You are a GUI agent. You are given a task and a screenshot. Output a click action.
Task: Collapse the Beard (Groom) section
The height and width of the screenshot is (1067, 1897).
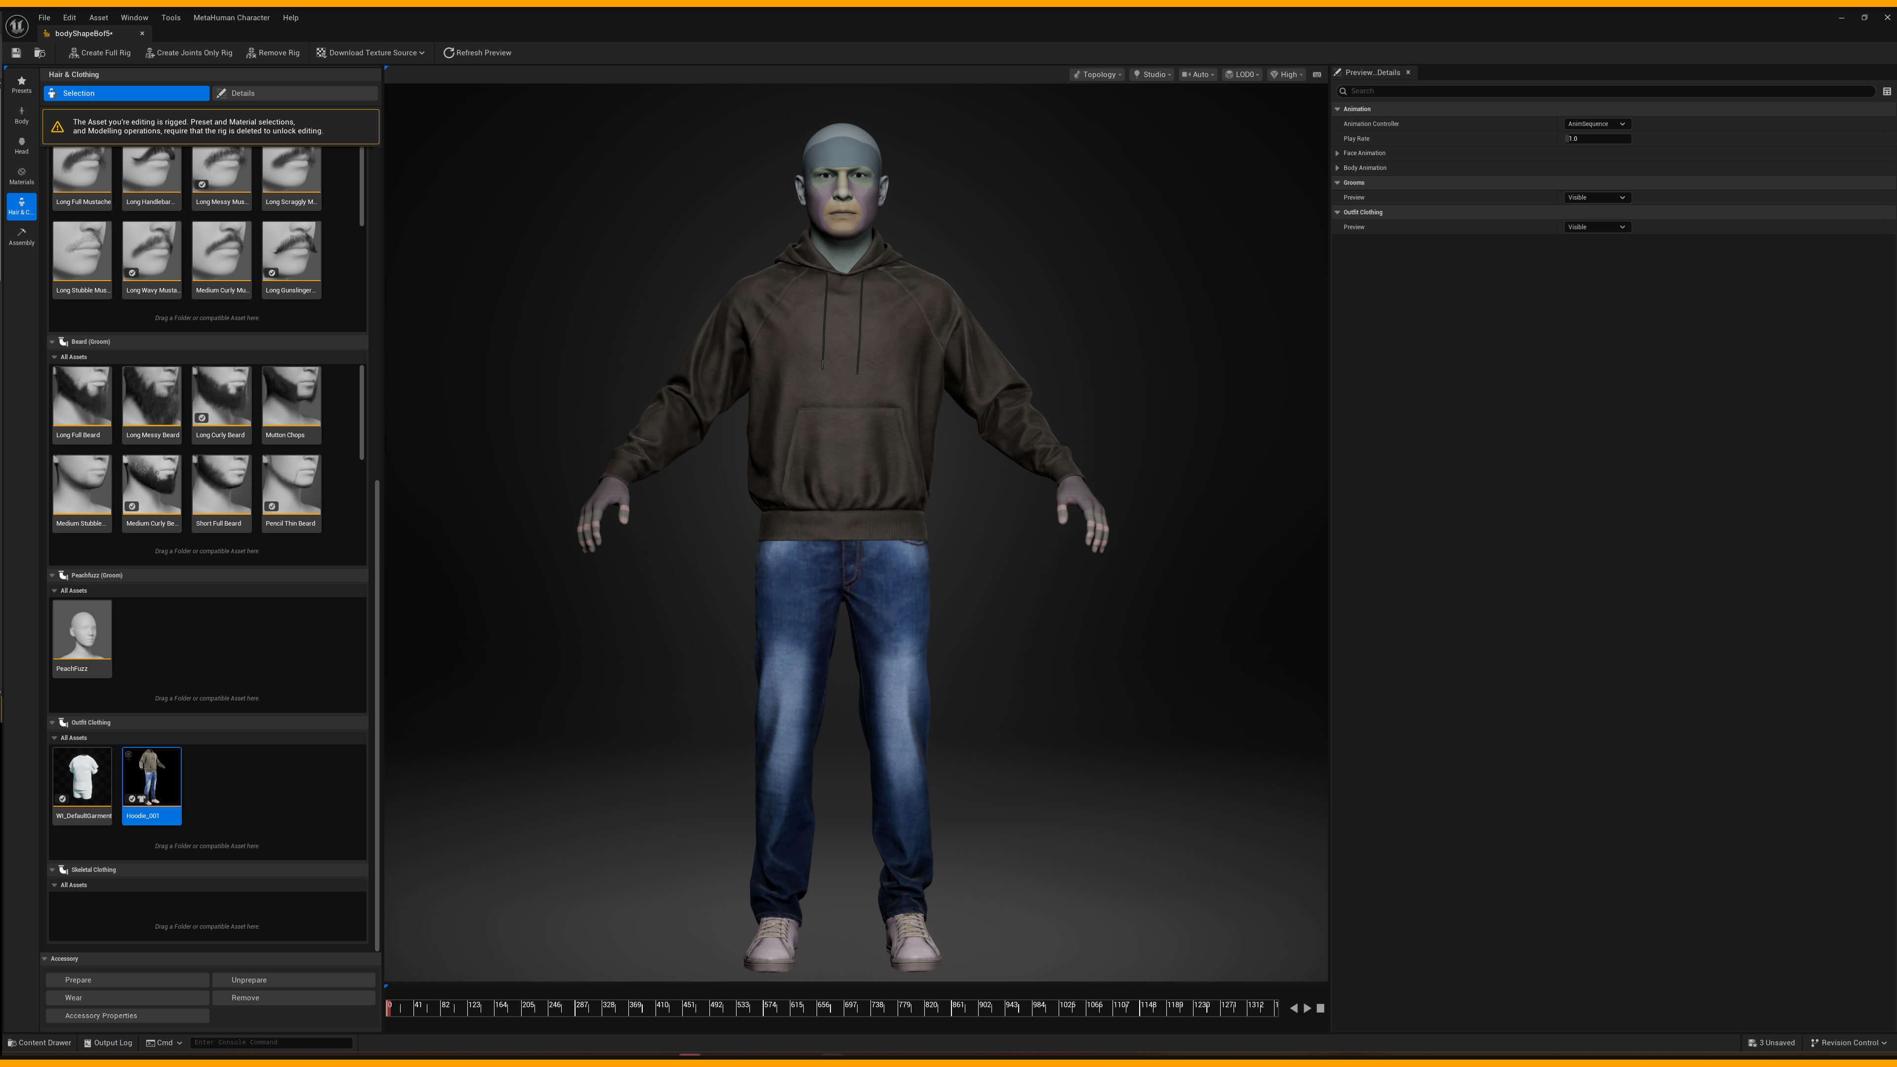click(x=52, y=342)
